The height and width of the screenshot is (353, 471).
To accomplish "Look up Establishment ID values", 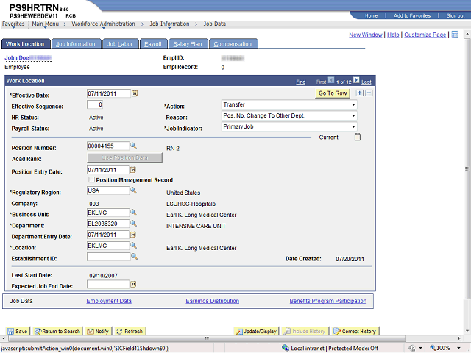I will click(x=134, y=257).
